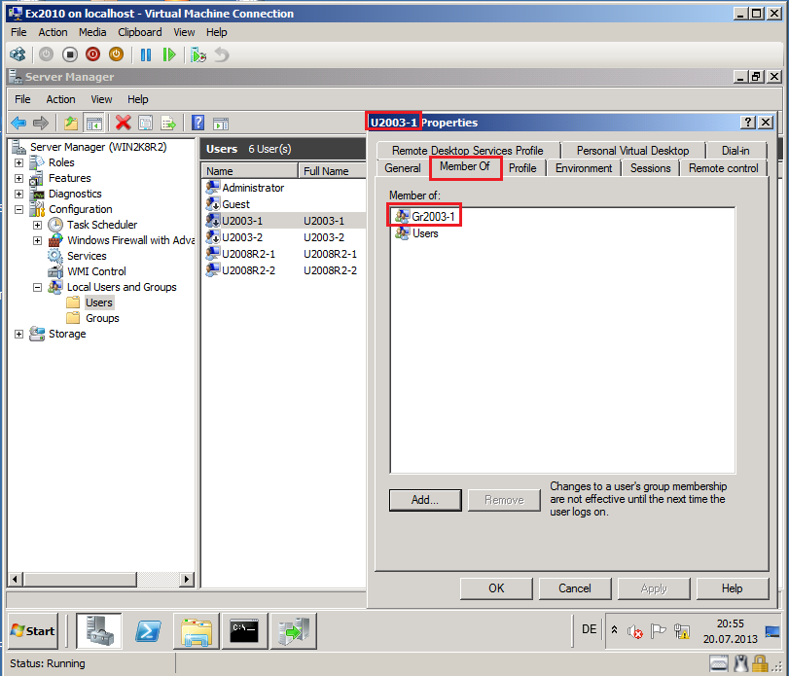
Task: Click the OK button
Action: pyautogui.click(x=496, y=588)
